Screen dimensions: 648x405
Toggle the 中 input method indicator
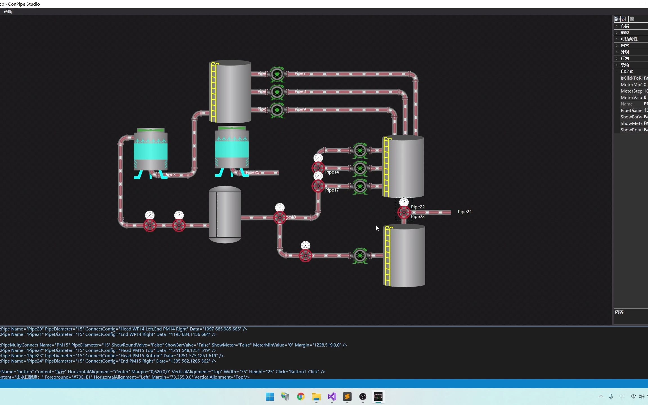[622, 397]
